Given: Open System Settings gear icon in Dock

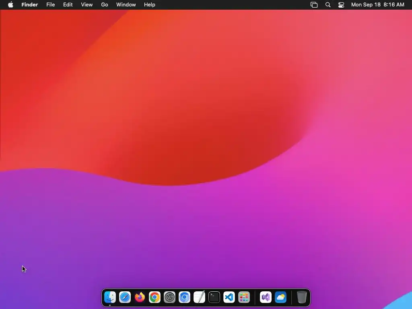Looking at the screenshot, I should (169, 297).
